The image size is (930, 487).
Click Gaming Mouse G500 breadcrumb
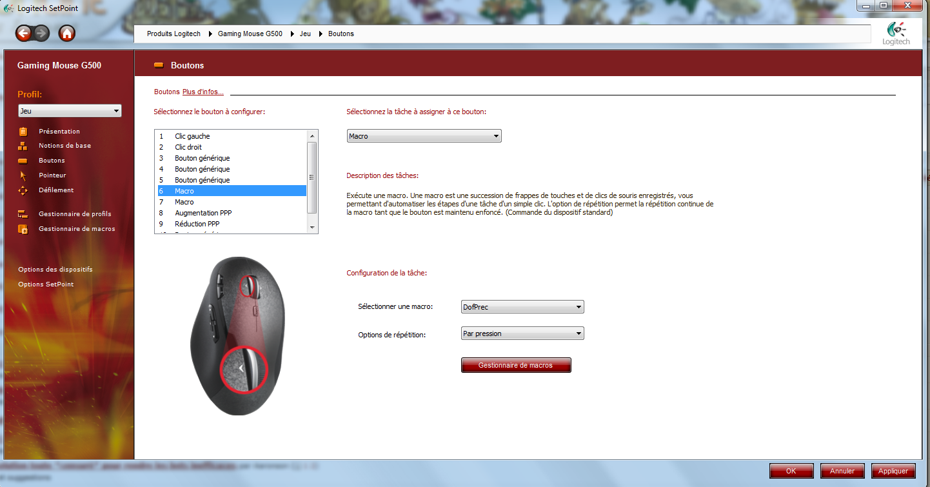coord(250,34)
